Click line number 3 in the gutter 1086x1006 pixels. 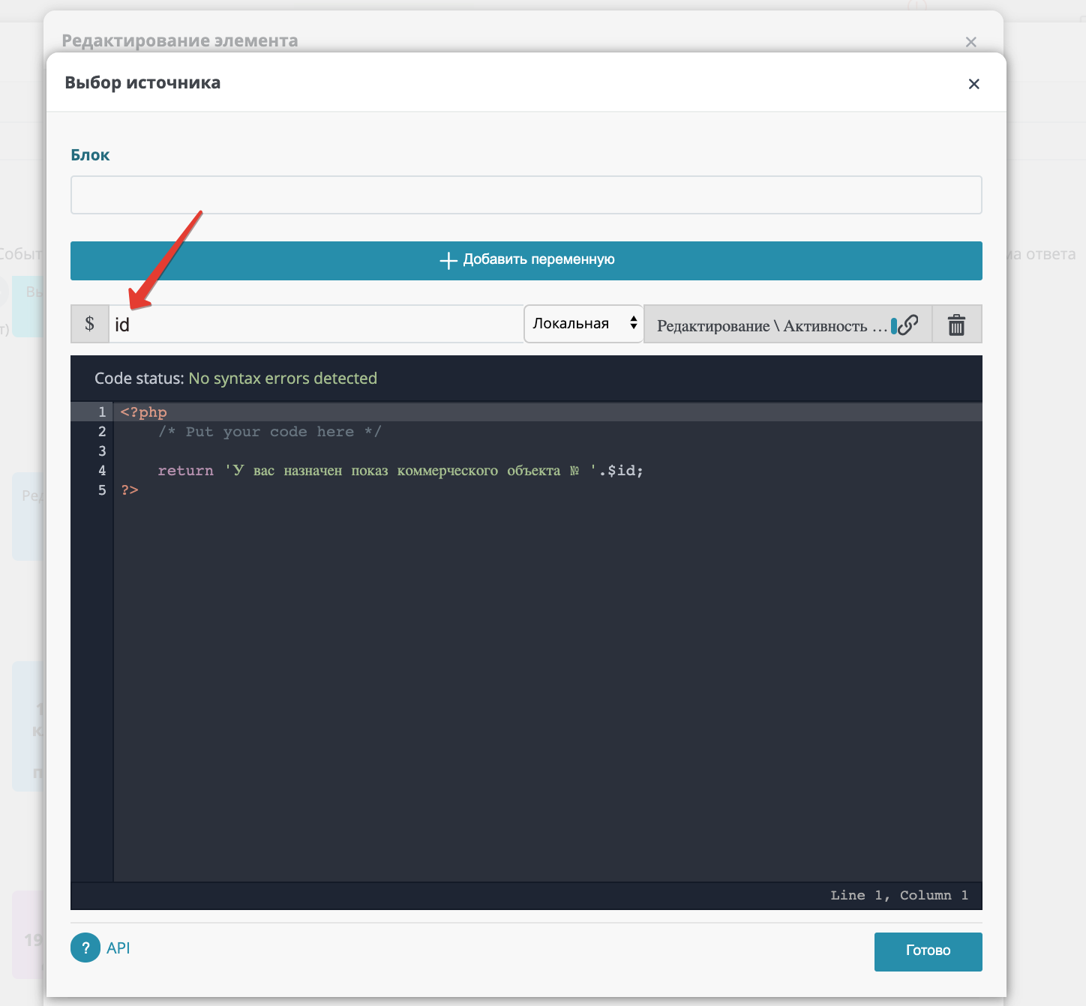tap(102, 451)
